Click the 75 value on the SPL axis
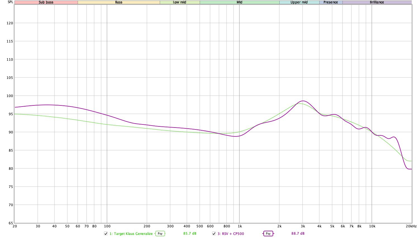The height and width of the screenshot is (238, 419). pos(11,187)
